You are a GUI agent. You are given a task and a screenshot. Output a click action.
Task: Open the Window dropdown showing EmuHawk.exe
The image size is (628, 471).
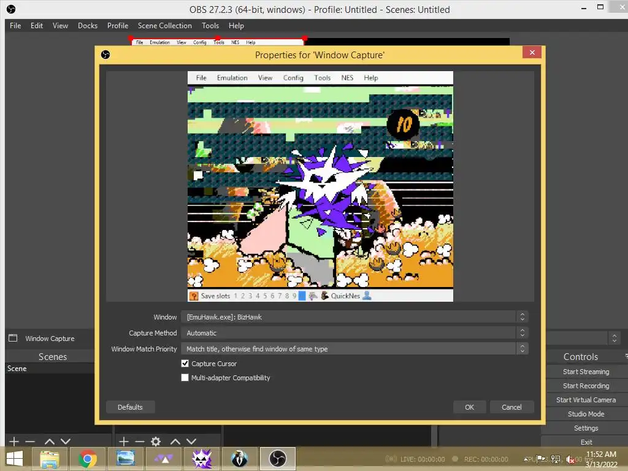(354, 317)
